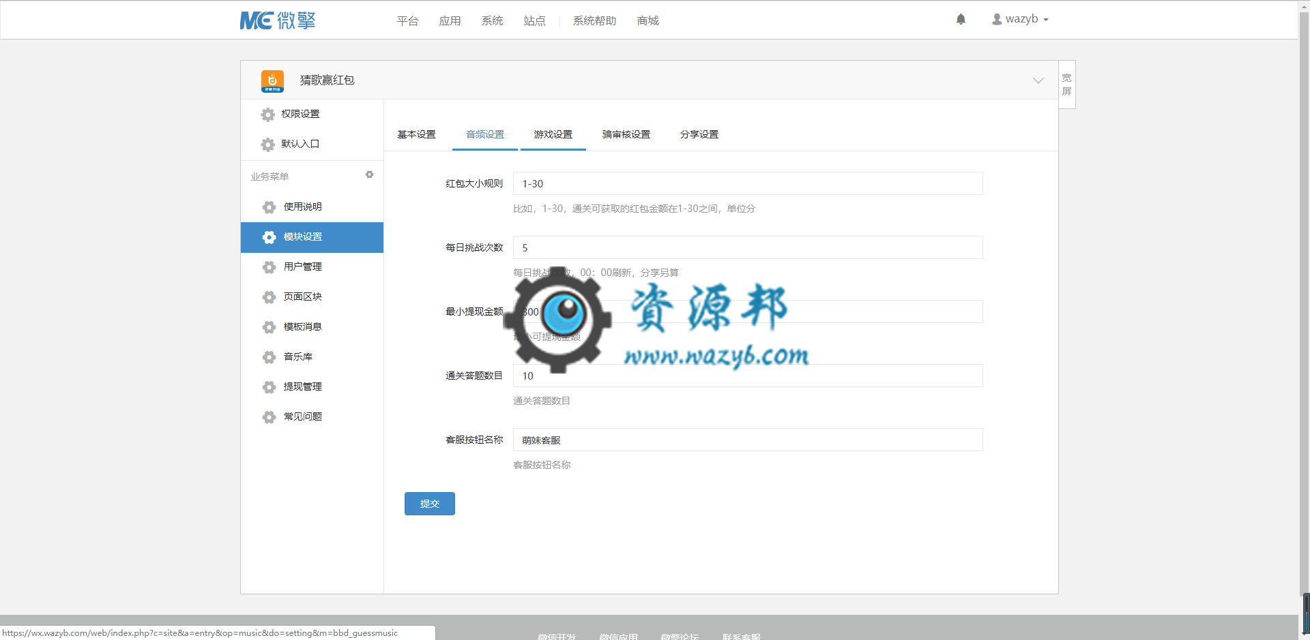The height and width of the screenshot is (640, 1310).
Task: Submit the form with 提交 button
Action: click(430, 504)
